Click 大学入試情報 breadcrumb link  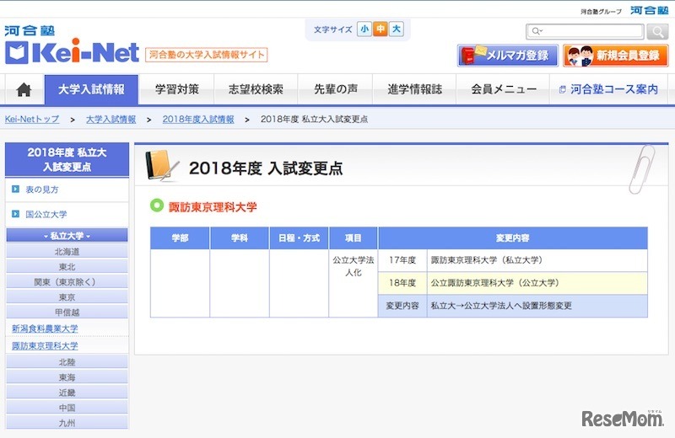tap(111, 120)
